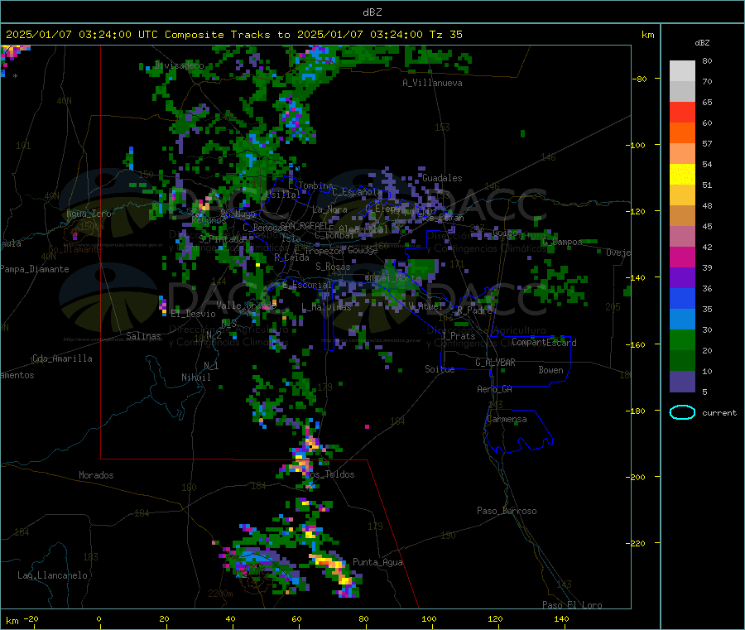Click the '140' tick on the horizontal km axis

561,619
